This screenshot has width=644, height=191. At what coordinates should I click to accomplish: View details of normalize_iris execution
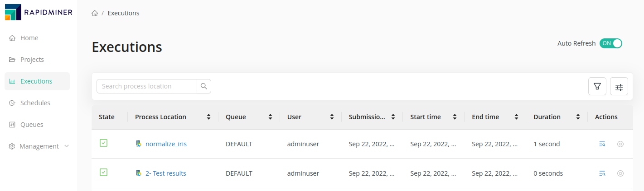(602, 144)
